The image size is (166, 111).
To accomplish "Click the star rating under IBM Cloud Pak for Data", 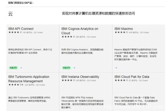I will [121, 80].
